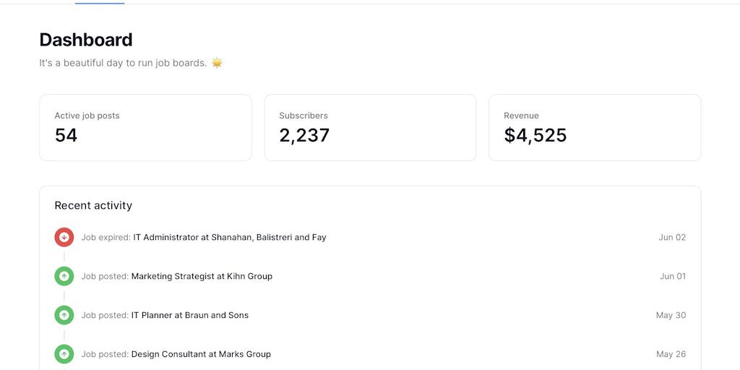Open IT Planner at Braun and Sons
This screenshot has width=740, height=370.
tap(189, 315)
